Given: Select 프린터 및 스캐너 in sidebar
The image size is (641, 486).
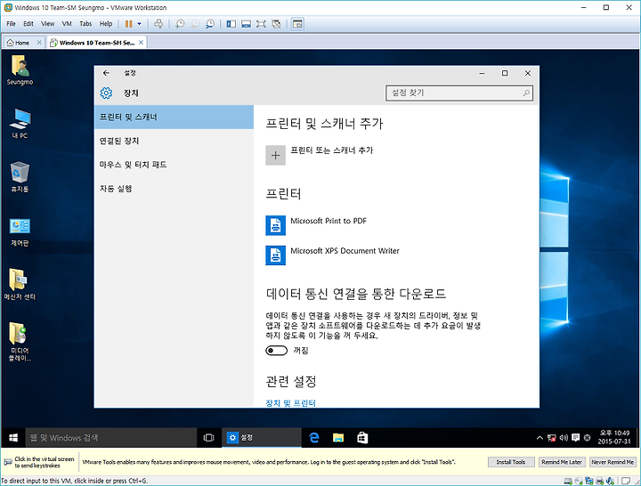Looking at the screenshot, I should tap(174, 117).
